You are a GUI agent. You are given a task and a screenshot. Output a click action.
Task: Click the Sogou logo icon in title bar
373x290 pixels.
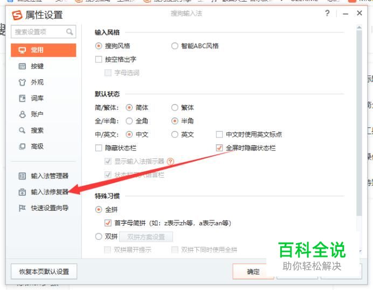coord(17,15)
